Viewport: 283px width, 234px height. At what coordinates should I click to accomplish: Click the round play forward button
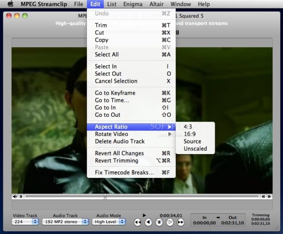pos(170,222)
